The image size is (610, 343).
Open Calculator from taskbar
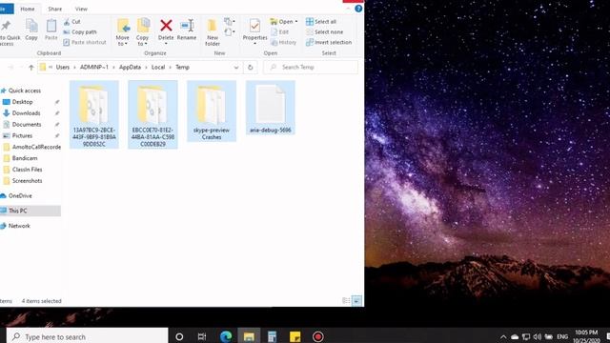click(272, 336)
